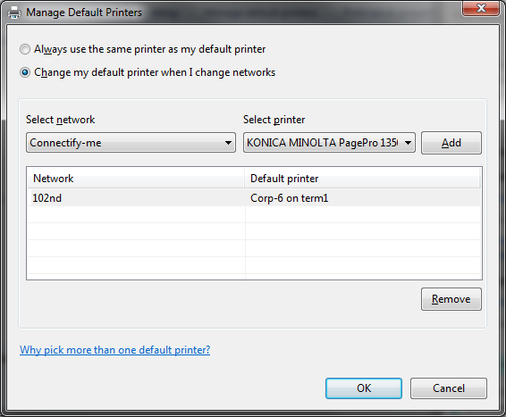The width and height of the screenshot is (506, 417).
Task: Click the 'Select printer' label
Action: [x=274, y=120]
